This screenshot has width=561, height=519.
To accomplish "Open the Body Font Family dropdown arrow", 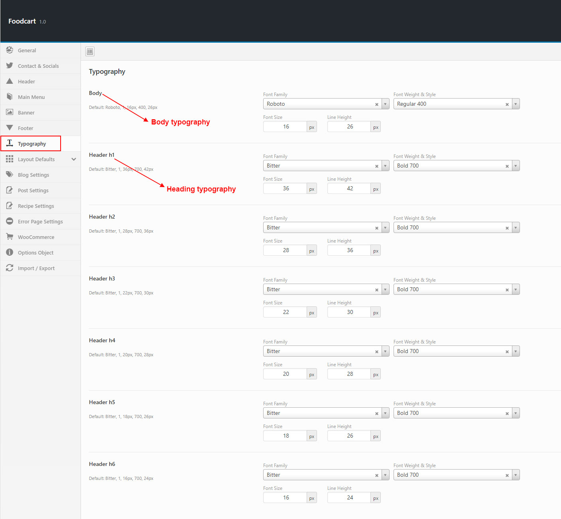I will [385, 104].
